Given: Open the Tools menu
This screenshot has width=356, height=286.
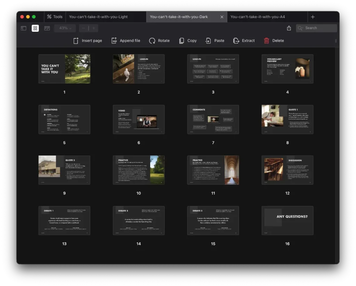Looking at the screenshot, I should click(x=55, y=17).
